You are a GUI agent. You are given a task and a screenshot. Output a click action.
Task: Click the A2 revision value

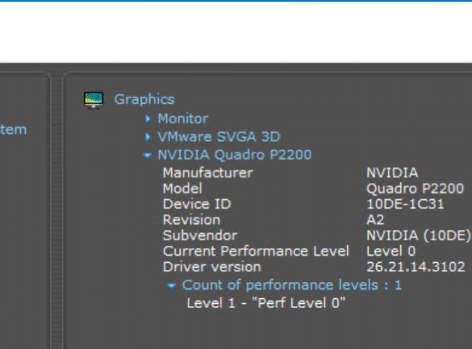click(375, 220)
